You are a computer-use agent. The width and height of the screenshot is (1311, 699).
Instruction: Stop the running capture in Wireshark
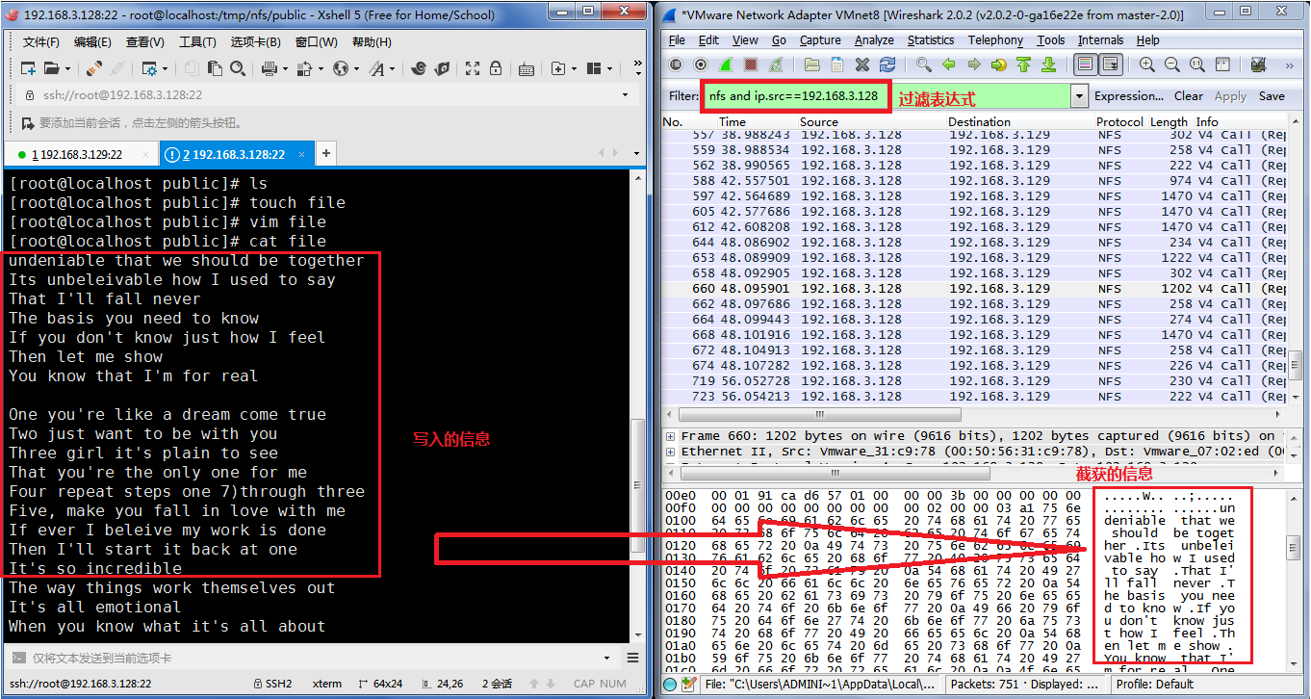(751, 65)
